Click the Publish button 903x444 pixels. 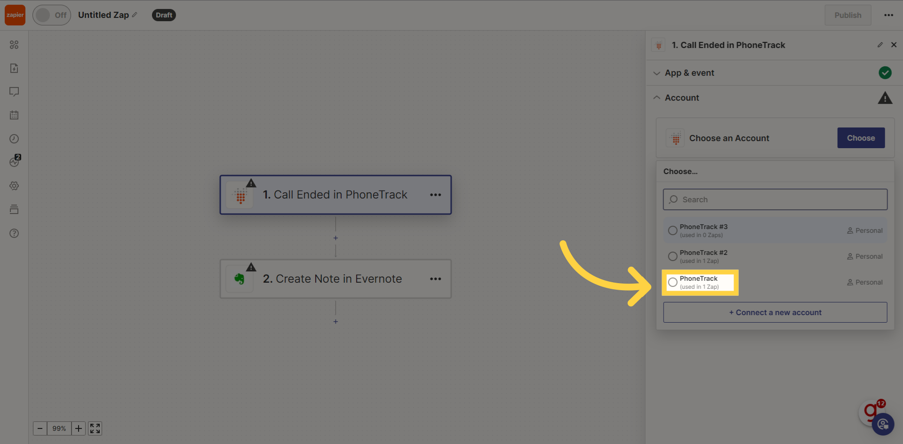(x=848, y=15)
